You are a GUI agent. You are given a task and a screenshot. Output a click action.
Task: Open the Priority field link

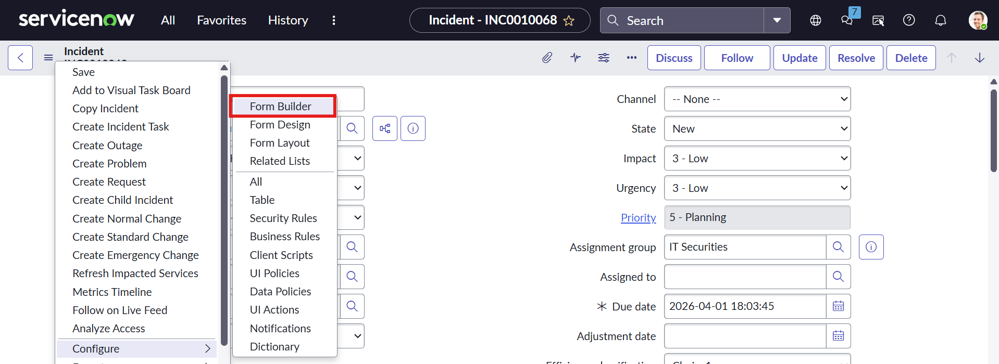(638, 218)
